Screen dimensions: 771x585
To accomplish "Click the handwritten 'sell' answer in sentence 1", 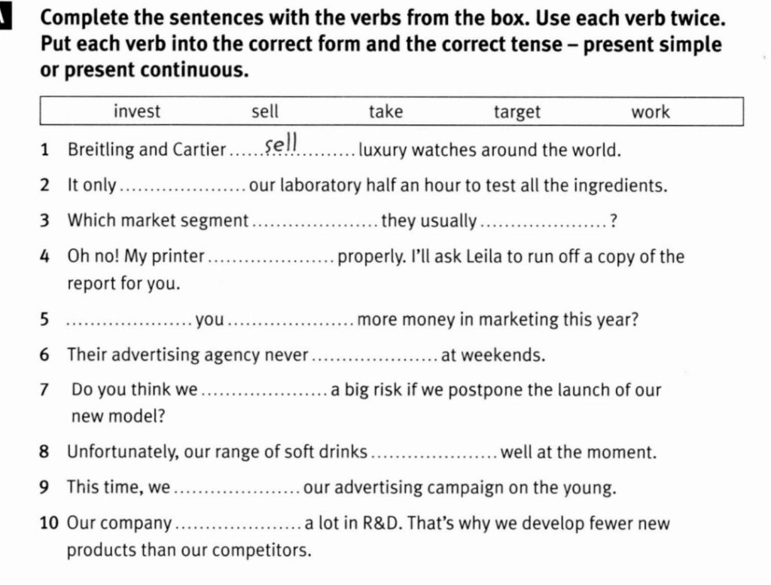I will [282, 144].
